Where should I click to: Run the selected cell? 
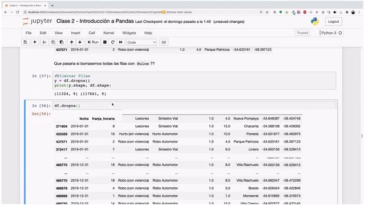[93, 42]
